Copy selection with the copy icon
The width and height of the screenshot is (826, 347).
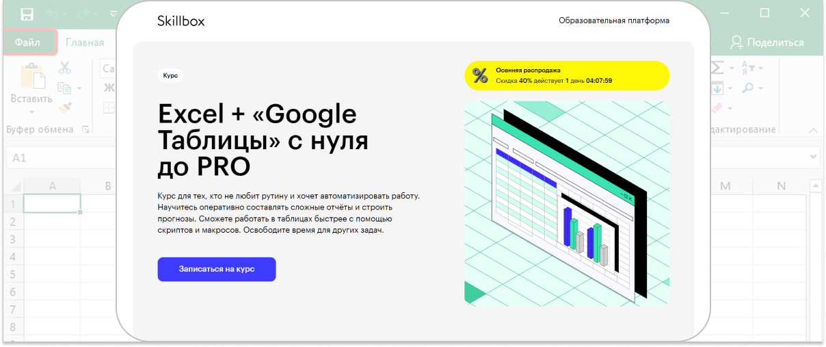click(64, 88)
